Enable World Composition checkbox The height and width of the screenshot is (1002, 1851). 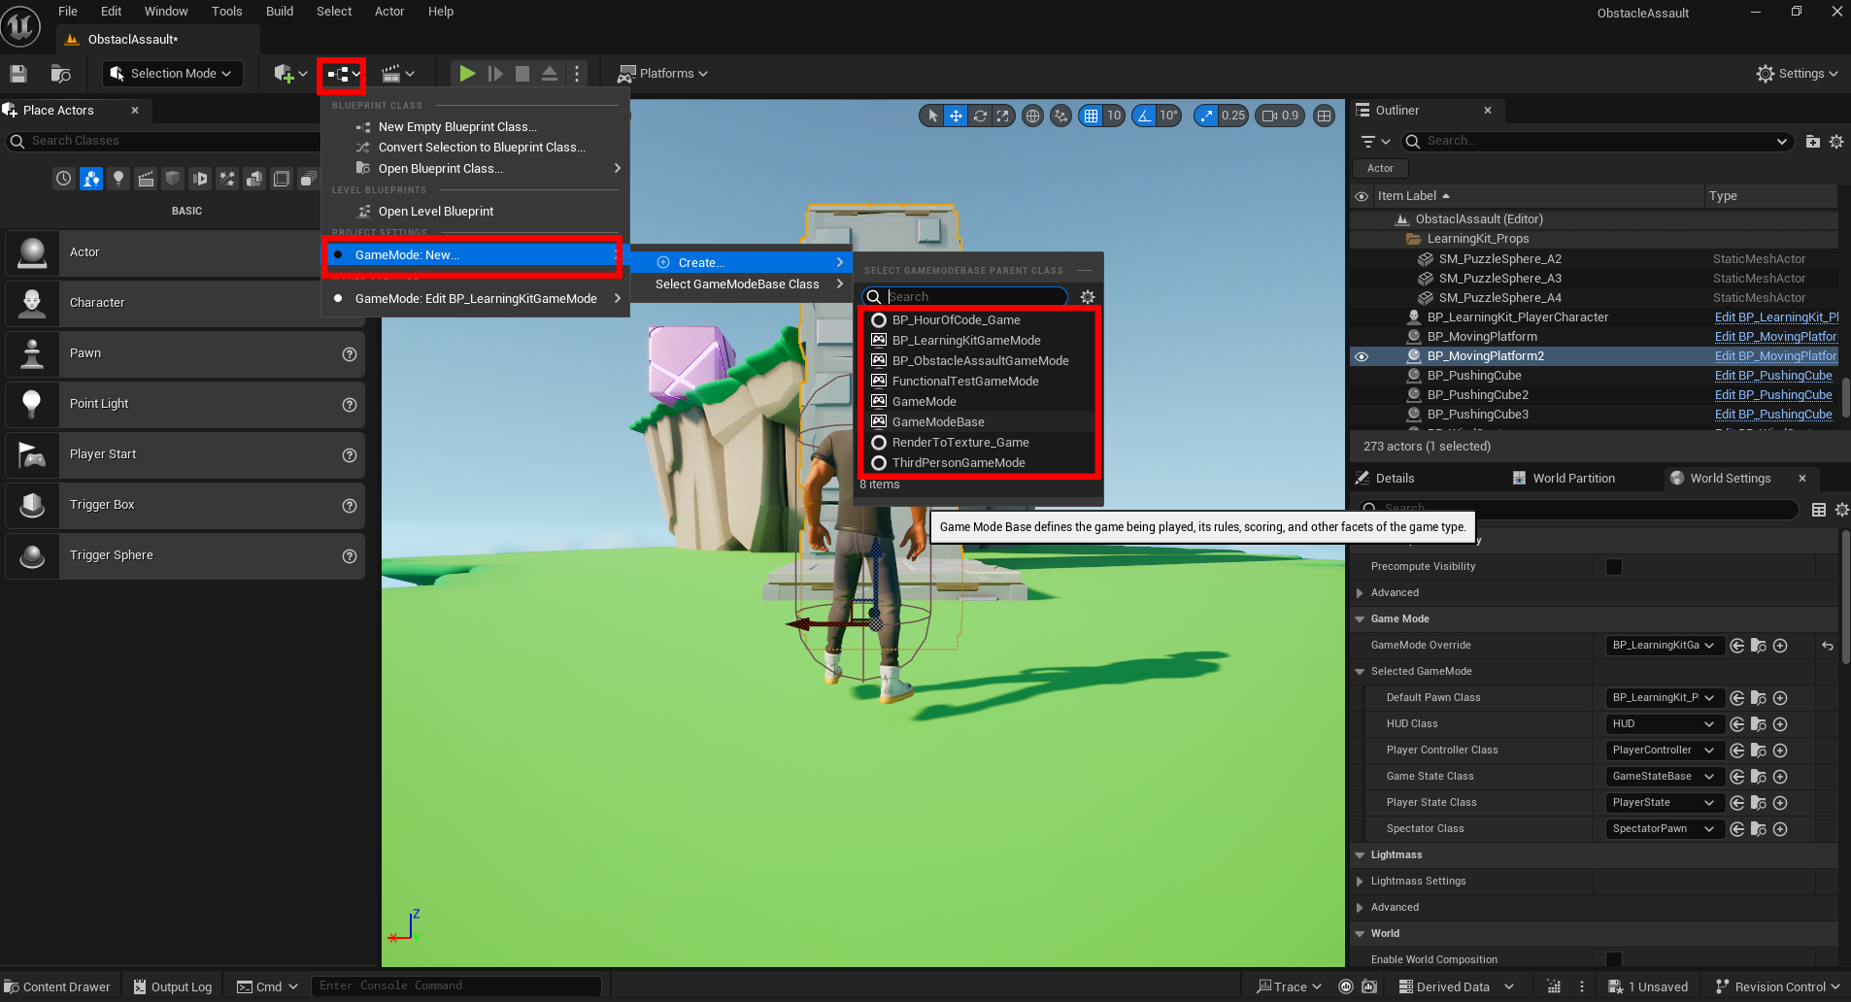click(1614, 959)
